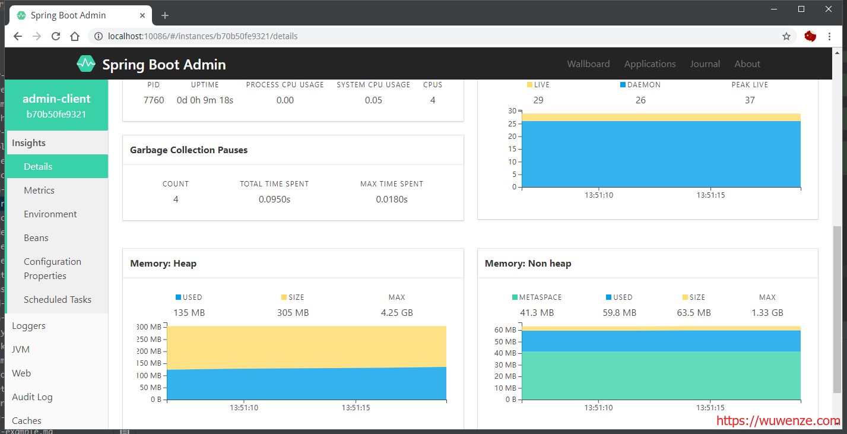
Task: Open the Chrome menu with three dots
Action: pyautogui.click(x=829, y=36)
